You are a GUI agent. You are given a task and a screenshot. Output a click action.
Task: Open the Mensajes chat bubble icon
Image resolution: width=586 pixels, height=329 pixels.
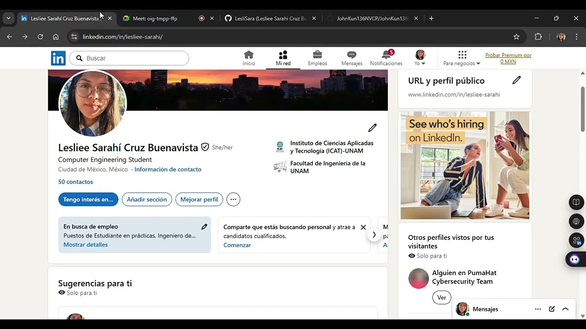352,58
